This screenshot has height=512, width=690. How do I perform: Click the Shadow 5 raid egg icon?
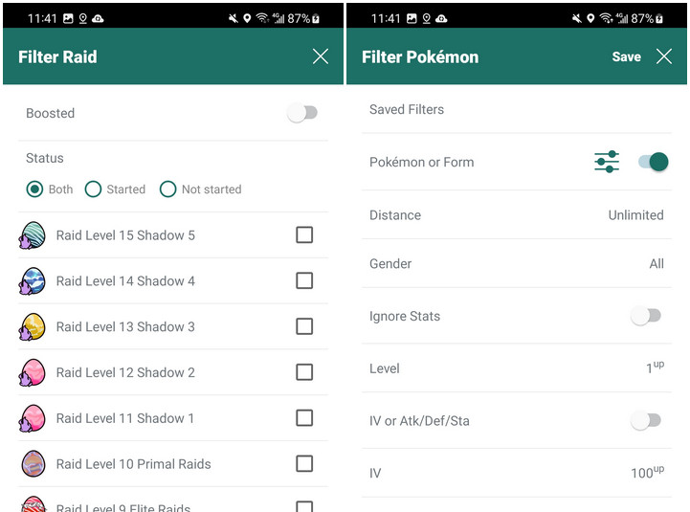33,235
